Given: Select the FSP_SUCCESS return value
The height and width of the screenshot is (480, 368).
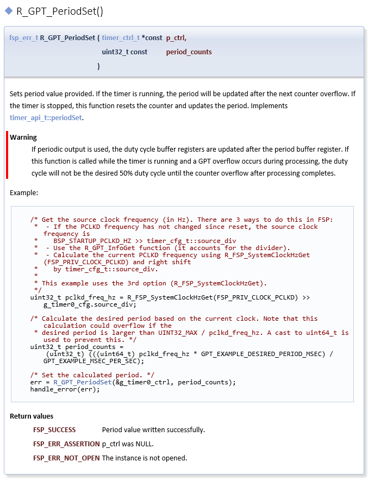Looking at the screenshot, I should [54, 430].
